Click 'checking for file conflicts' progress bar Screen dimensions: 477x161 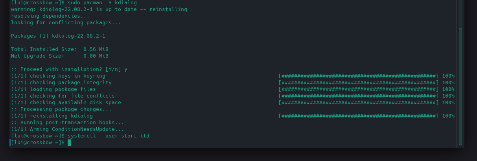click(358, 96)
